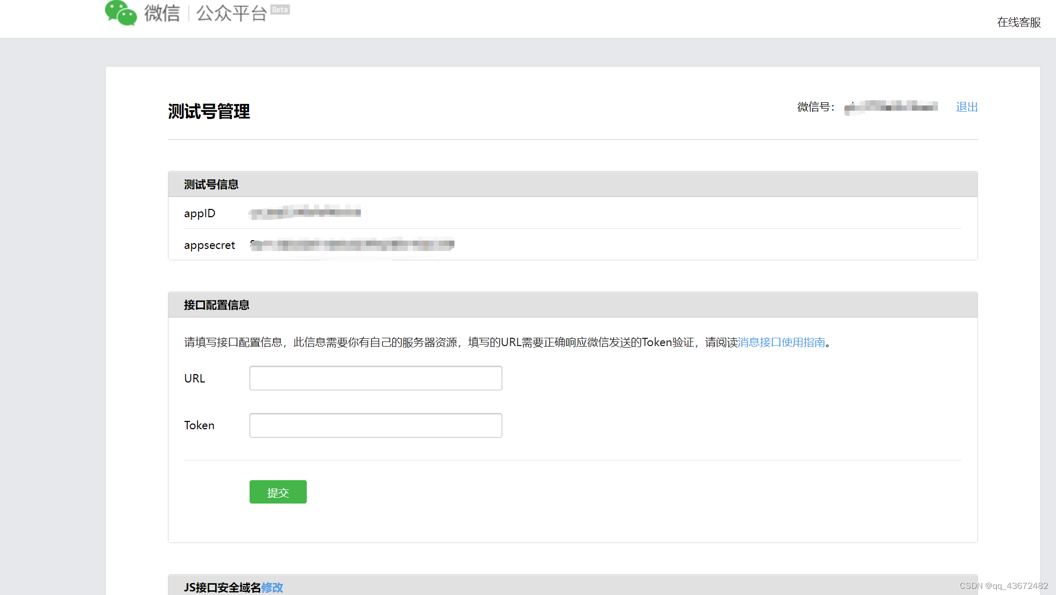Click the green WeChat logo icon
Screen dimensions: 1056x595
coord(121,13)
